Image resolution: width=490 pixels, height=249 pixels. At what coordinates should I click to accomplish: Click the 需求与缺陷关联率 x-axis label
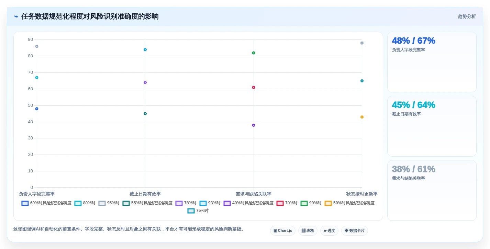pos(254,194)
